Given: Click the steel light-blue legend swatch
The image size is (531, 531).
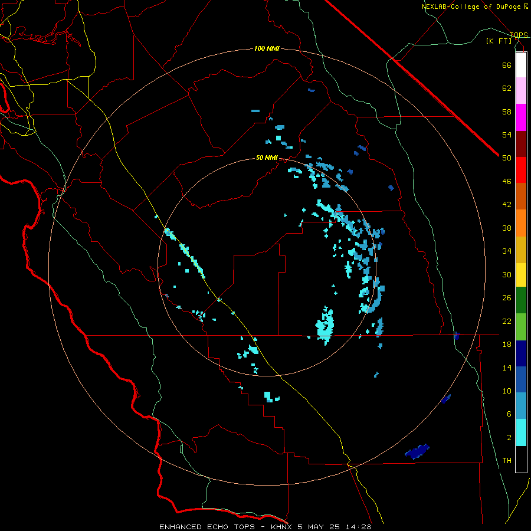Looking at the screenshot, I should coord(521,406).
